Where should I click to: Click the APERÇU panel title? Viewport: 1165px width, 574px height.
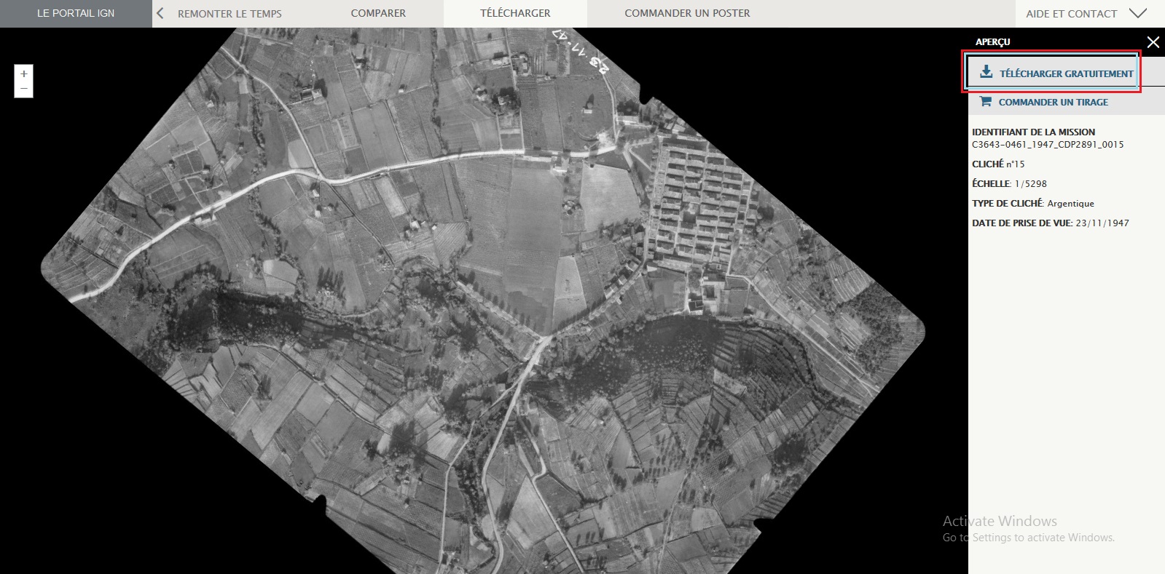(x=992, y=41)
